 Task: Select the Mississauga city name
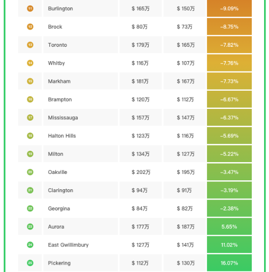point(63,118)
